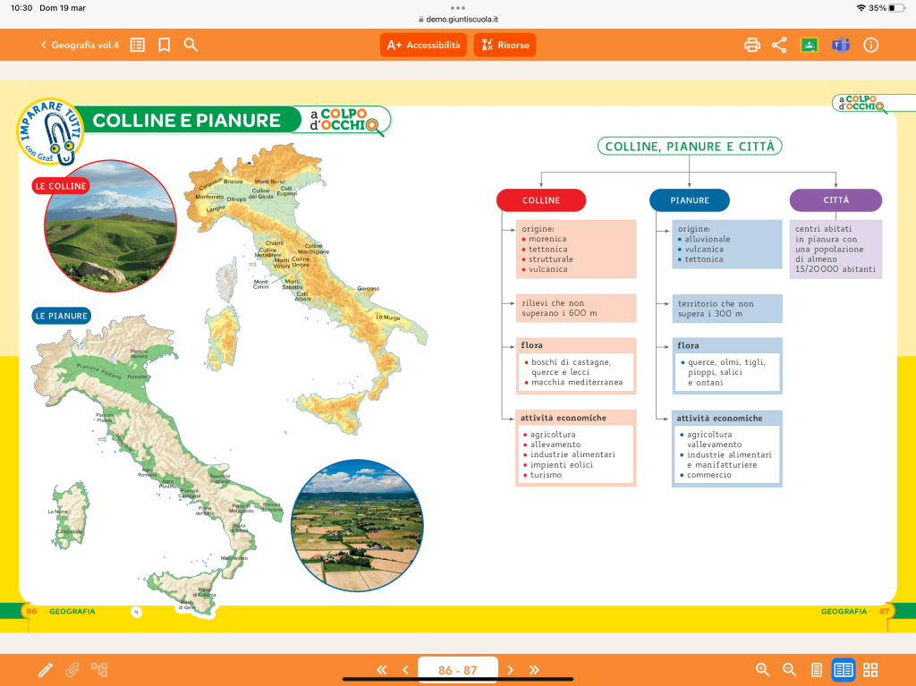
Task: Open the Accessibilità options
Action: tap(423, 45)
